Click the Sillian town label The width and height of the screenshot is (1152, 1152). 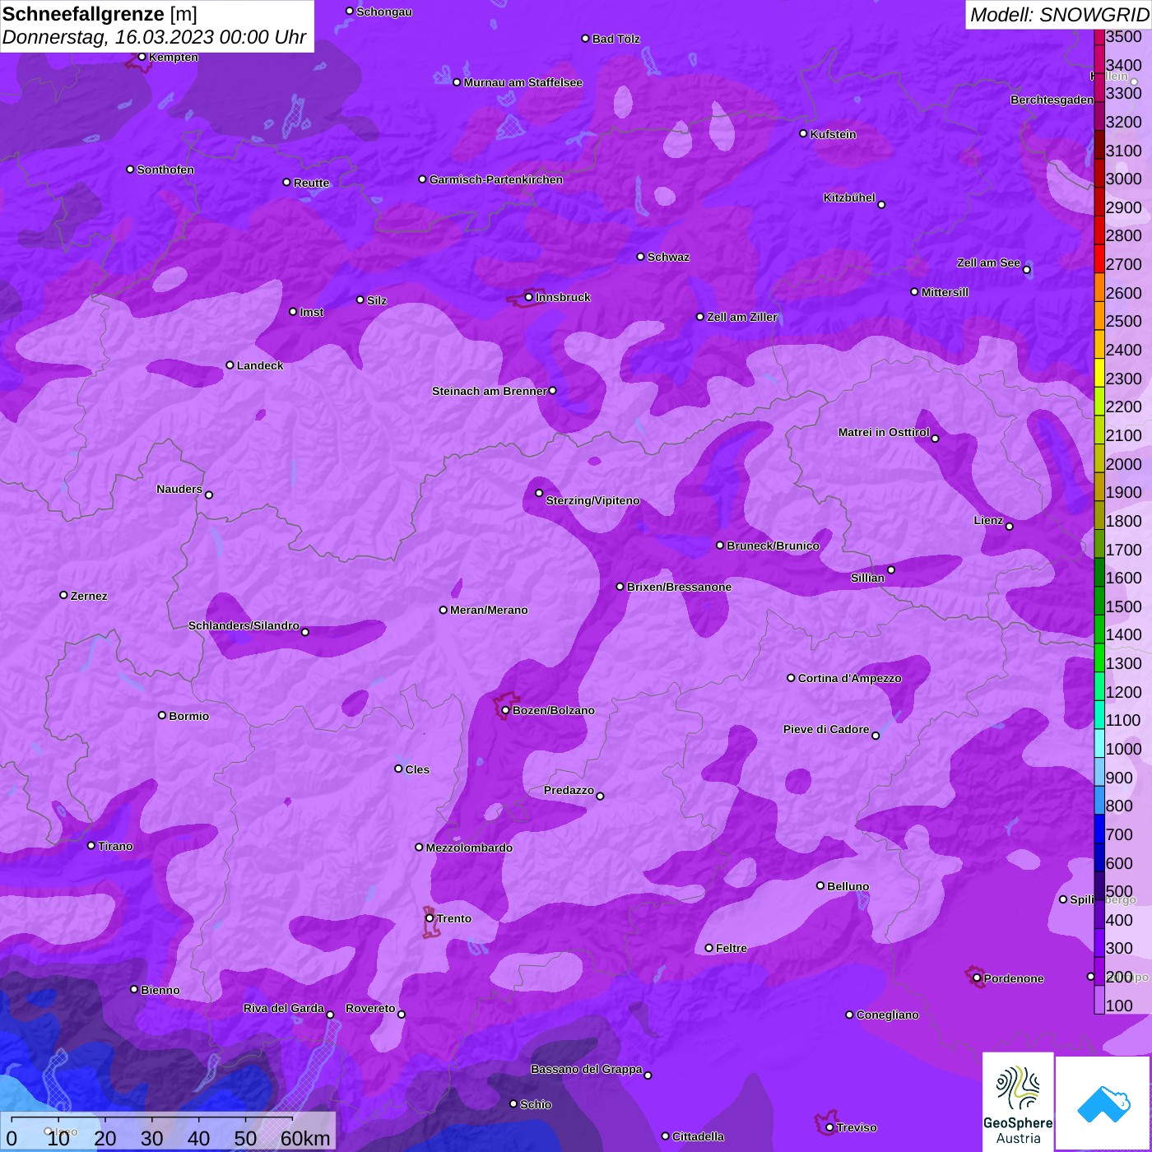click(x=867, y=578)
